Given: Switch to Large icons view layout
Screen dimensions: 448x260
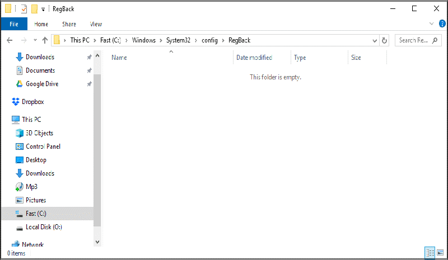Looking at the screenshot, I should [x=440, y=253].
